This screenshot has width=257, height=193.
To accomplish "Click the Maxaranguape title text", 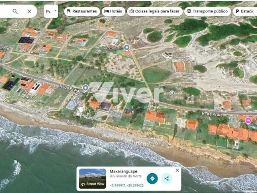I will tap(124, 171).
